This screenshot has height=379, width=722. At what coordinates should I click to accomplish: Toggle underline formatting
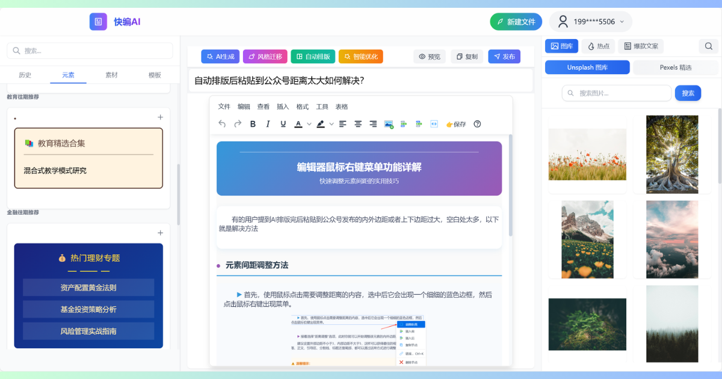(283, 124)
